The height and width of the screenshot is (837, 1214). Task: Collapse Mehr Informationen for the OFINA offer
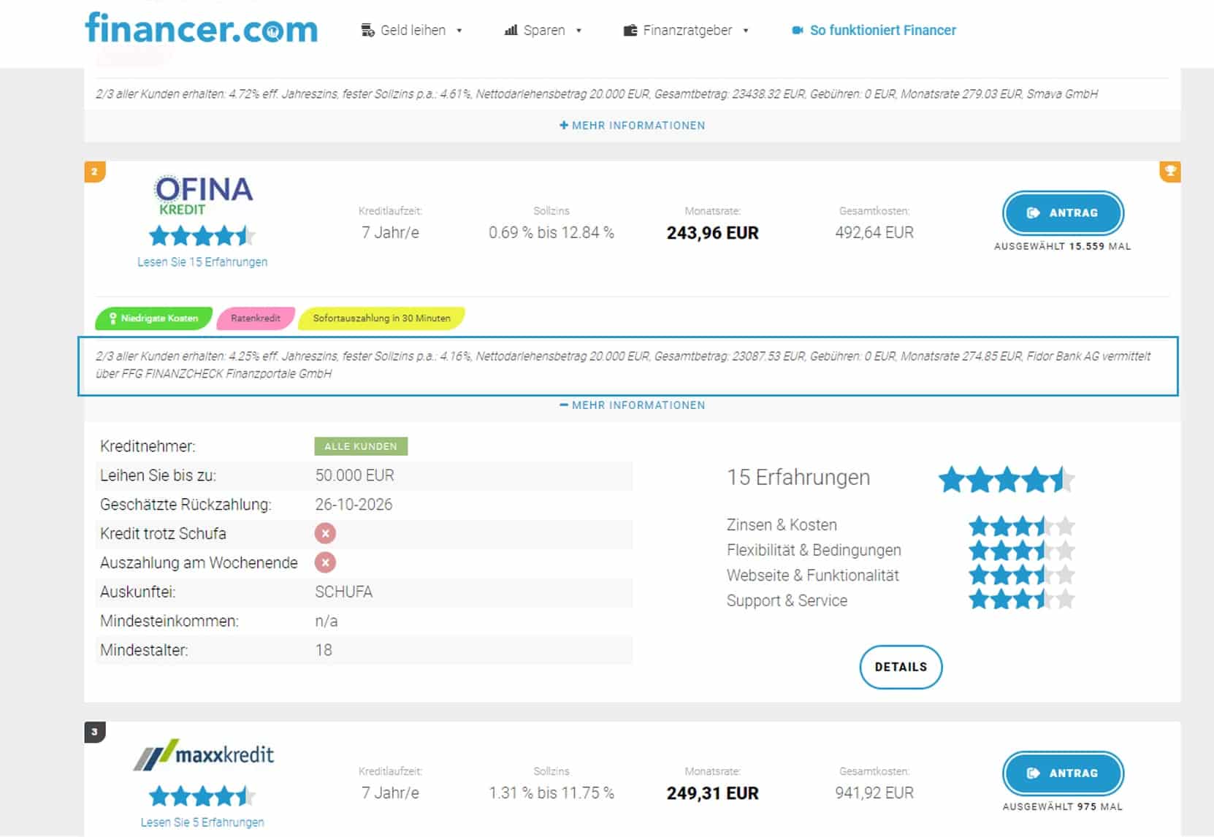tap(632, 405)
